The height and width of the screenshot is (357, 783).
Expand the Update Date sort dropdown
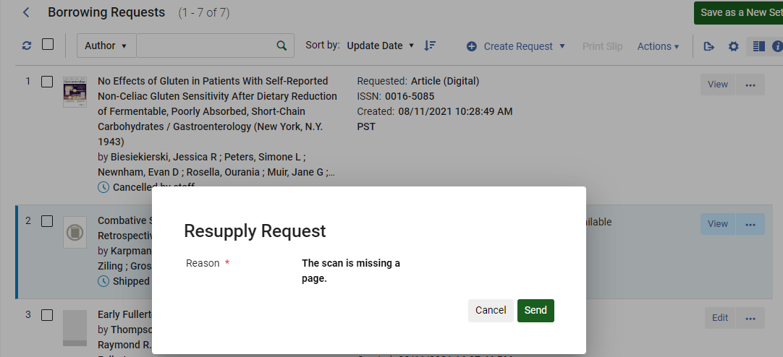pyautogui.click(x=380, y=46)
